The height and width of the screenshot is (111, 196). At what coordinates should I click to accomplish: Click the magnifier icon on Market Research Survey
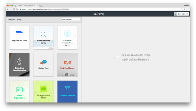43,34
